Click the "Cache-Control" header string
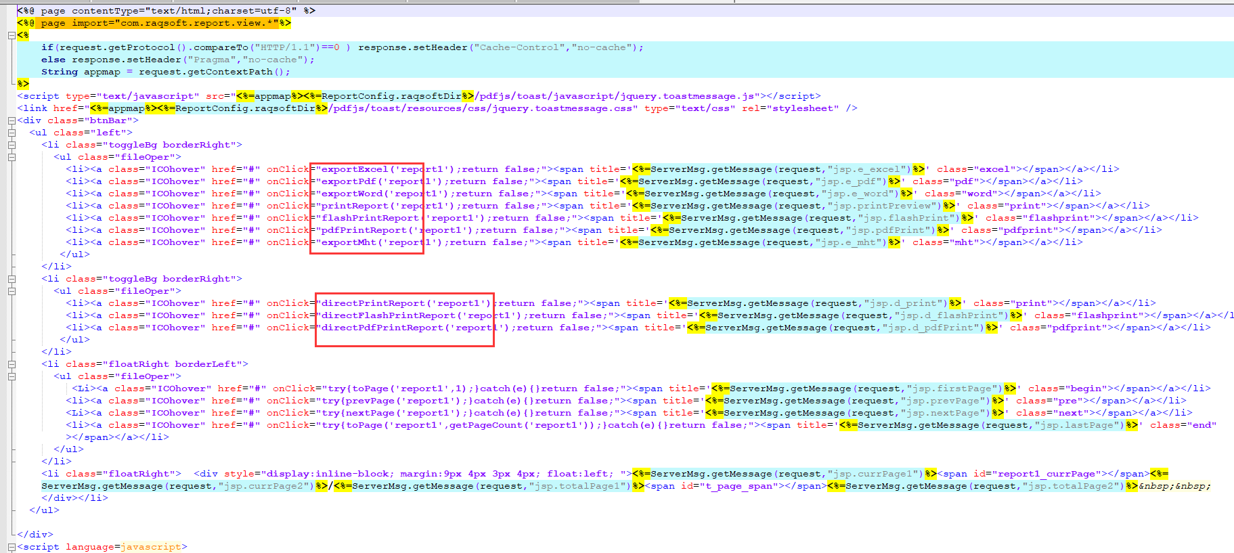This screenshot has width=1234, height=553. tap(519, 47)
